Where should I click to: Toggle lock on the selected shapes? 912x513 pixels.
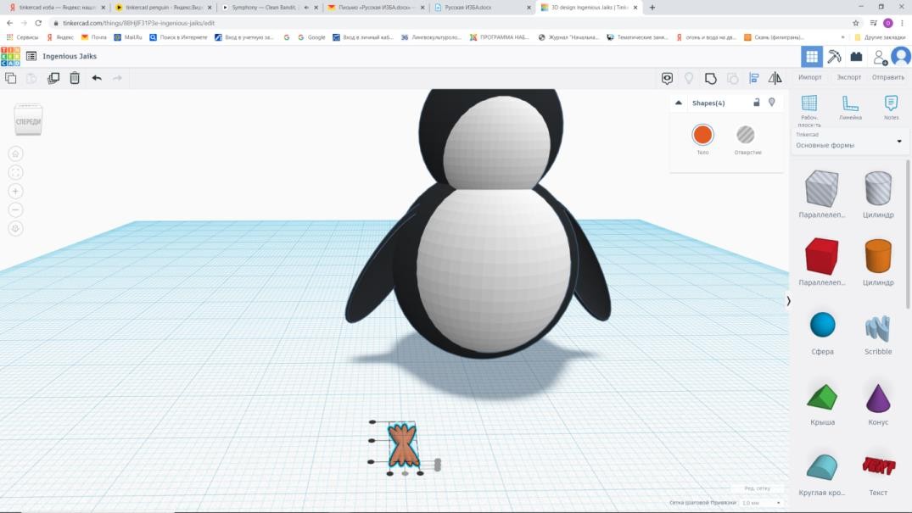point(756,103)
